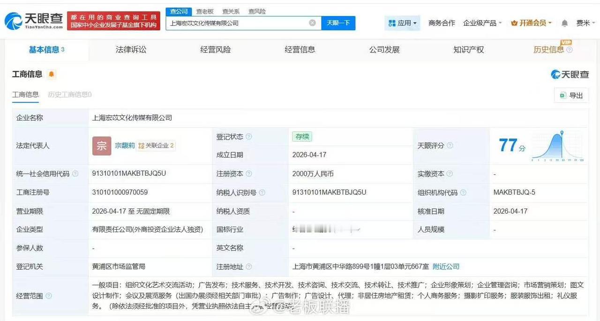Click the 宗 avatar of legal representative
This screenshot has height=321, width=600.
pyautogui.click(x=101, y=146)
